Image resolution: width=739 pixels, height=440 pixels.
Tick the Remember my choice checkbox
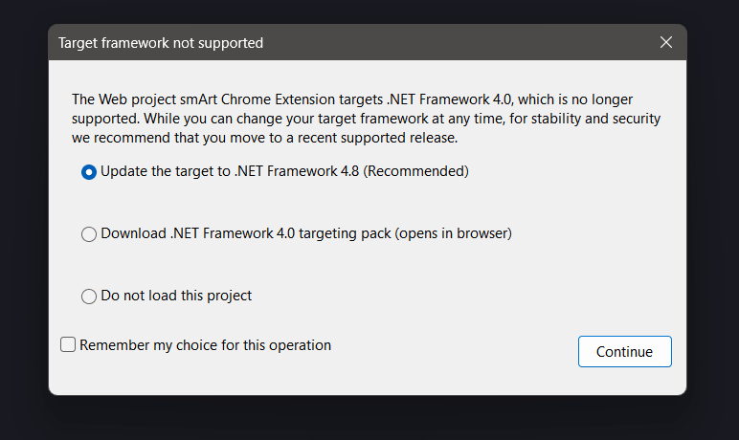click(68, 345)
